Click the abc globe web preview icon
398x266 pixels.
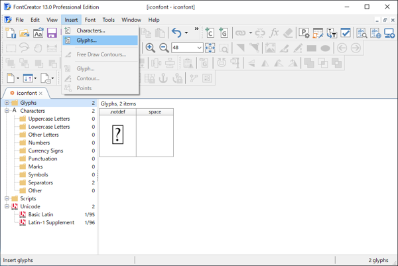[x=375, y=33]
